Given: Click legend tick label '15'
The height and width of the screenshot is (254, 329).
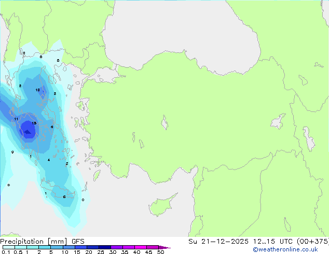Looking at the screenshot, I should (77, 252).
